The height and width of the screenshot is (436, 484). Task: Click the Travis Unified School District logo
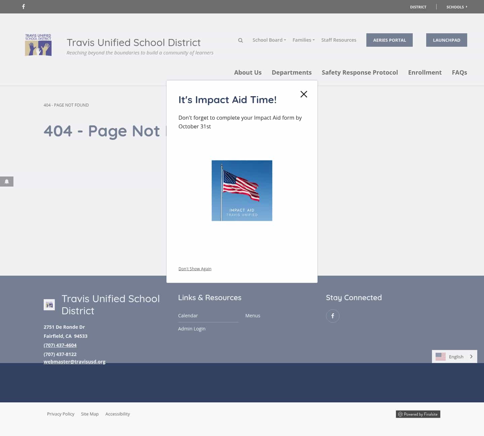[38, 45]
